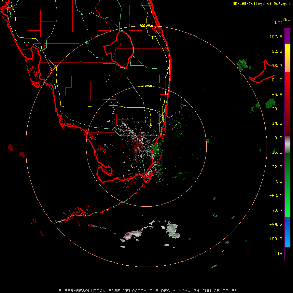The image size is (293, 293).
Task: Click the -63.1 scale value
Action: [276, 196]
